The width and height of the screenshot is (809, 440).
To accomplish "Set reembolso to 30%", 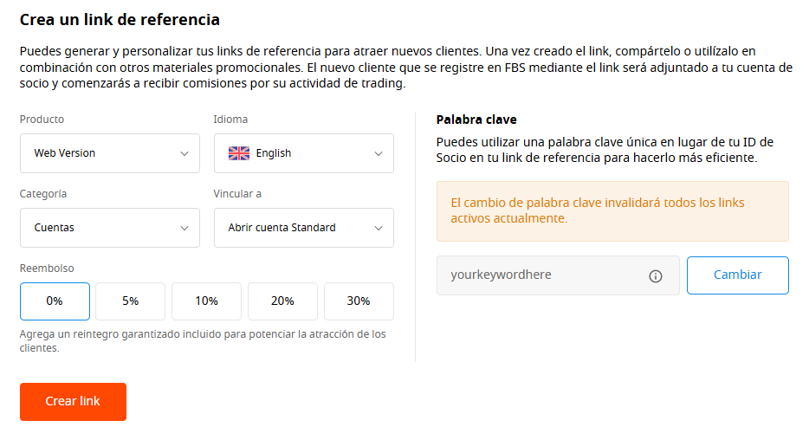I will (x=359, y=301).
